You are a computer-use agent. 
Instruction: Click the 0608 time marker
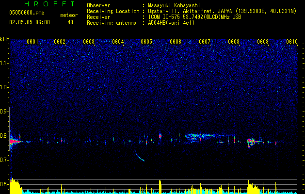234,42
